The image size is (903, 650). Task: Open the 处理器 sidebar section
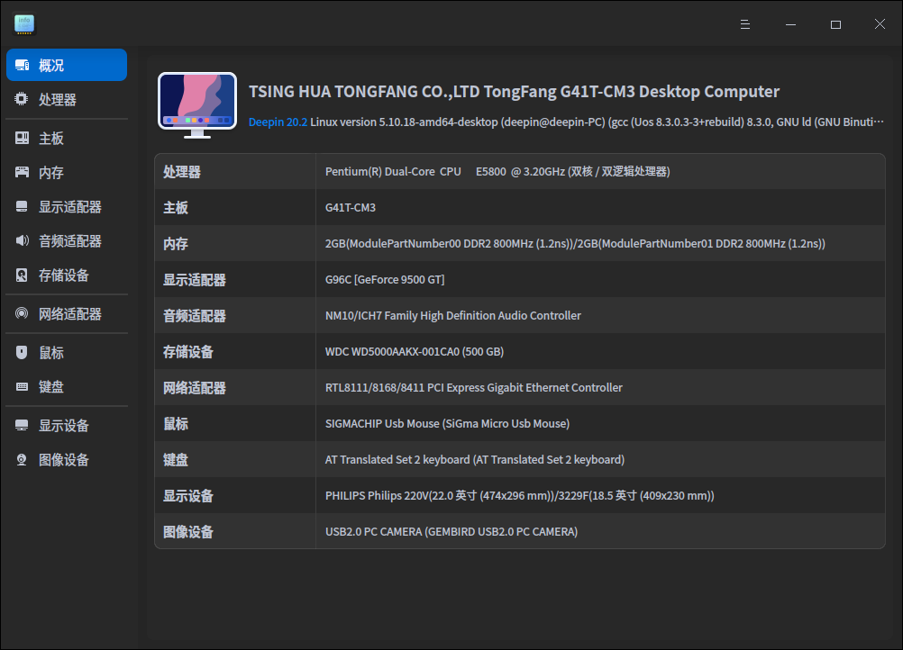pyautogui.click(x=67, y=99)
